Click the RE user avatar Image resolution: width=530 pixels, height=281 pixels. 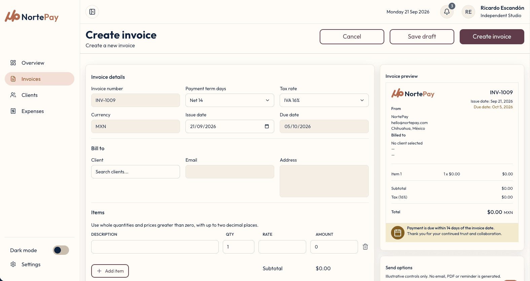point(468,12)
